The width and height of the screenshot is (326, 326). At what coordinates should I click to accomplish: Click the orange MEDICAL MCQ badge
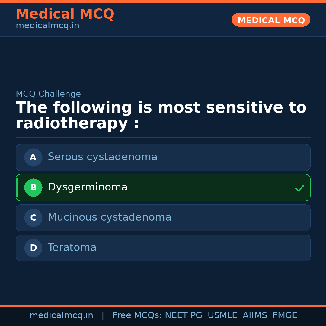271,20
